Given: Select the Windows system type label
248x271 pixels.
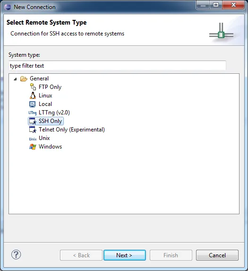Looking at the screenshot, I should coord(50,147).
